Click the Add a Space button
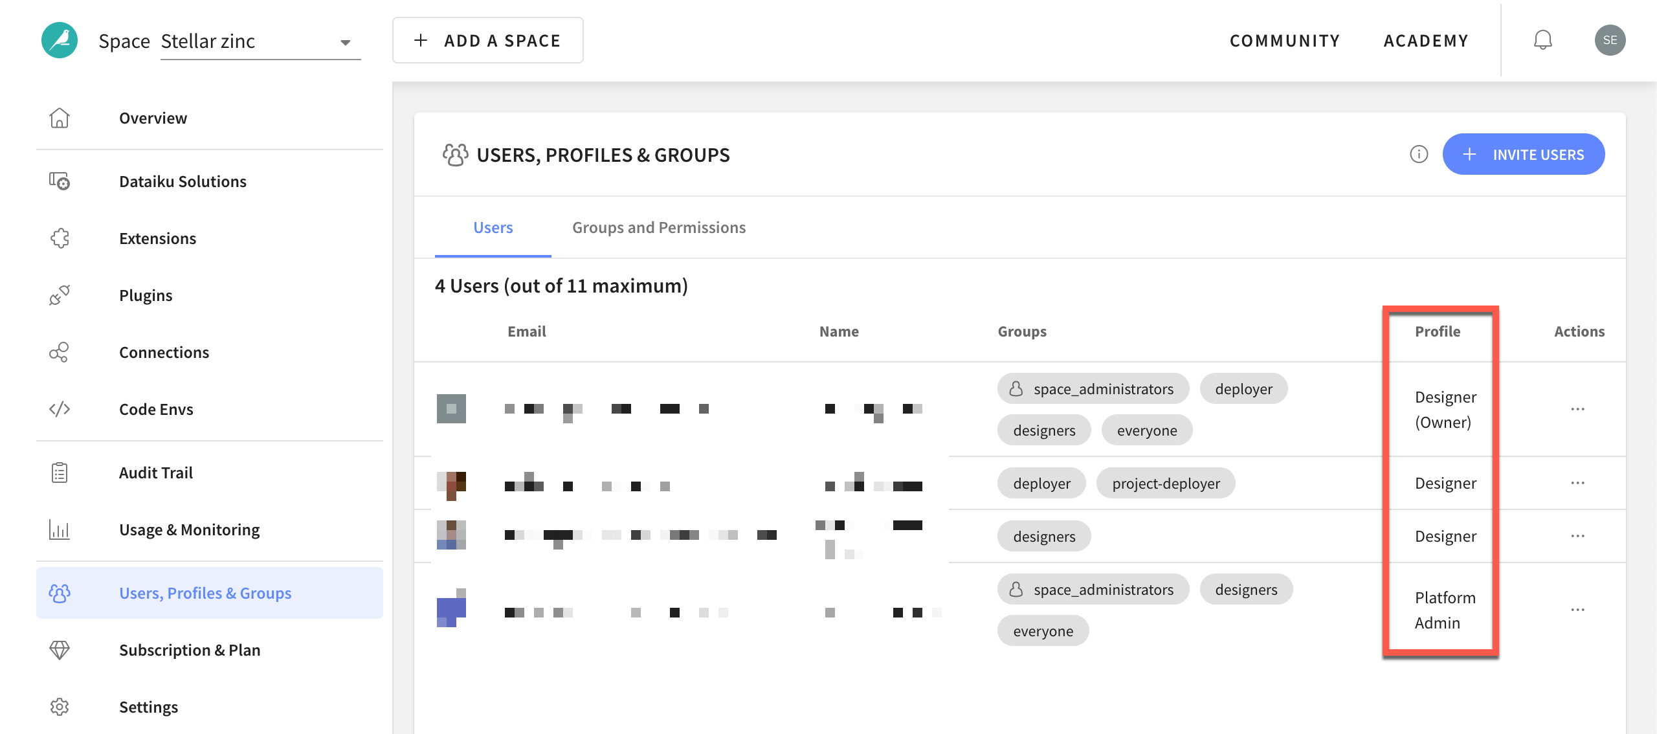The image size is (1657, 734). tap(488, 40)
